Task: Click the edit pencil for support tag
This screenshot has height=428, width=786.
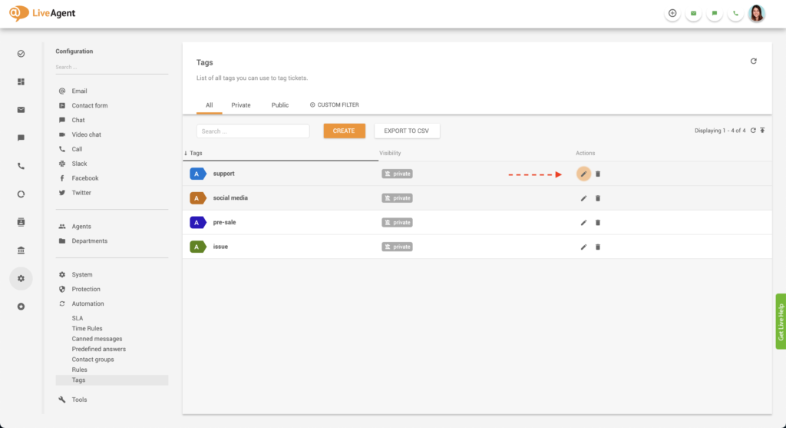Action: 583,174
